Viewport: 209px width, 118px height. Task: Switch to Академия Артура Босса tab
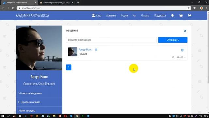pos(19,3)
